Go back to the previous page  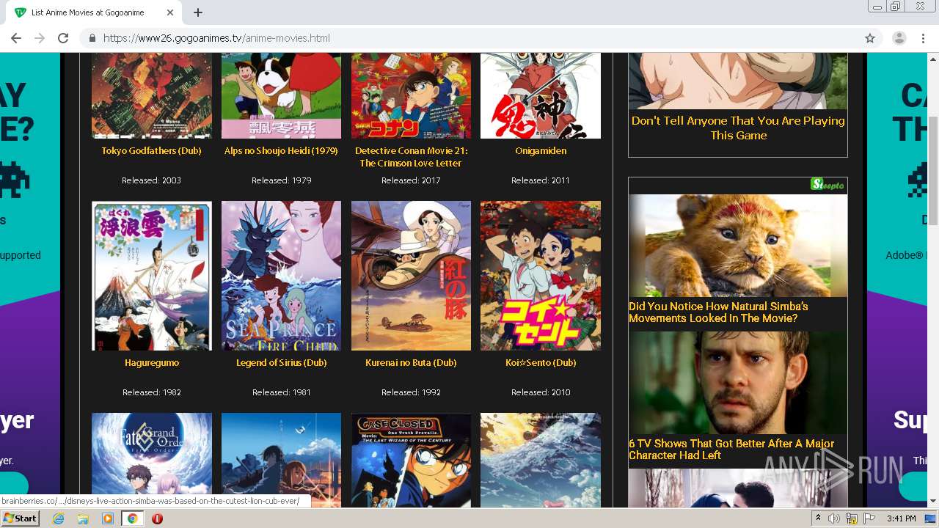tap(16, 38)
